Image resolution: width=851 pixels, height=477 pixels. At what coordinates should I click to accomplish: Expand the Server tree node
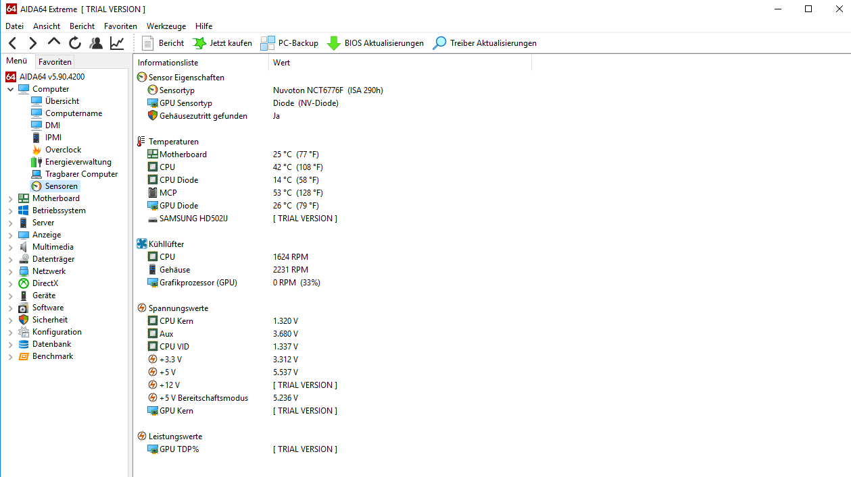(x=11, y=223)
